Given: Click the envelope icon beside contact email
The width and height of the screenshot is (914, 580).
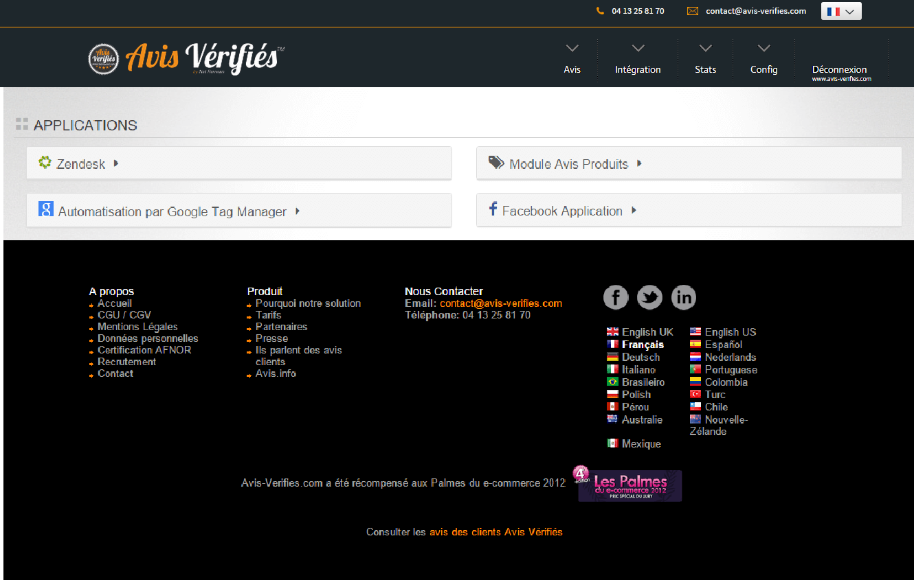Looking at the screenshot, I should [x=693, y=11].
